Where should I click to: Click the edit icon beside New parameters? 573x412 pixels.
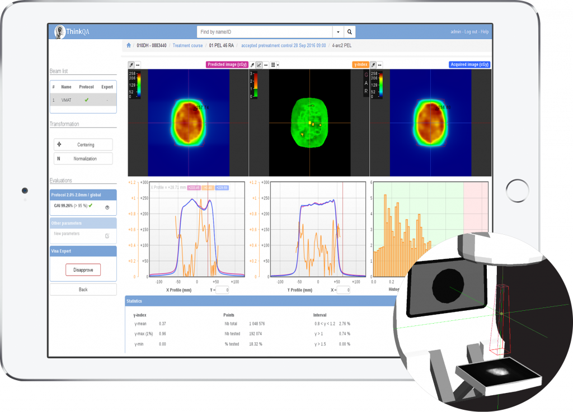107,236
